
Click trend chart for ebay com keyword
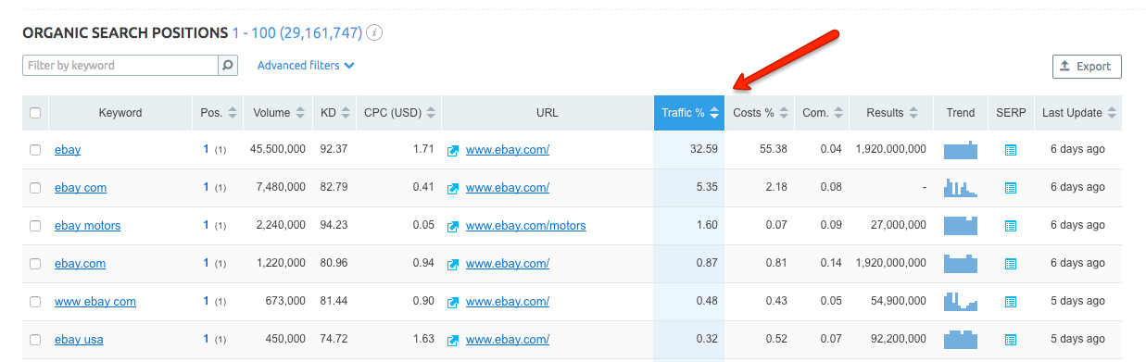(x=961, y=188)
